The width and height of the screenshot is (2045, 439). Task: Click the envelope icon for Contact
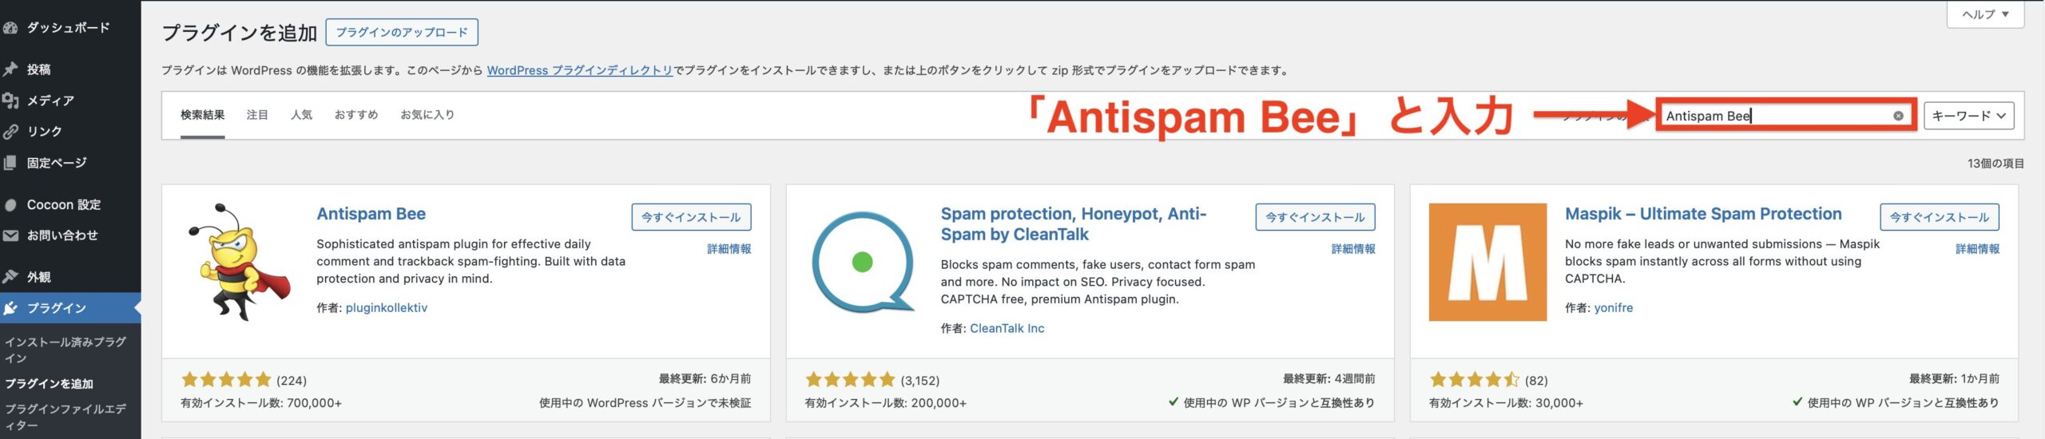point(10,235)
